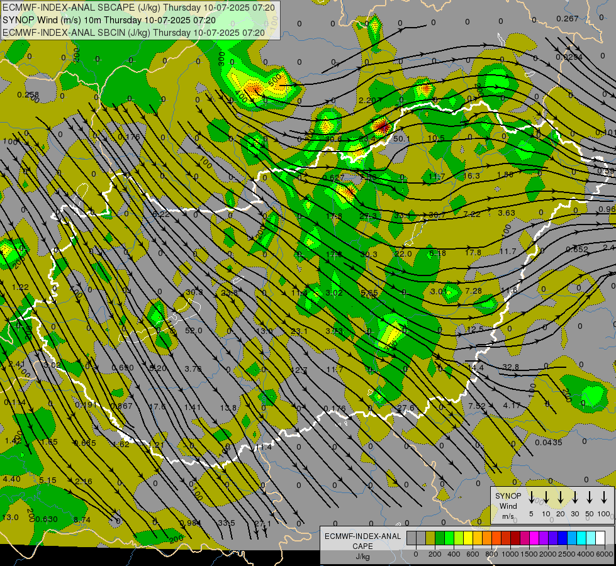Select the 0.867 map value
This screenshot has width=616, height=566.
122,406
